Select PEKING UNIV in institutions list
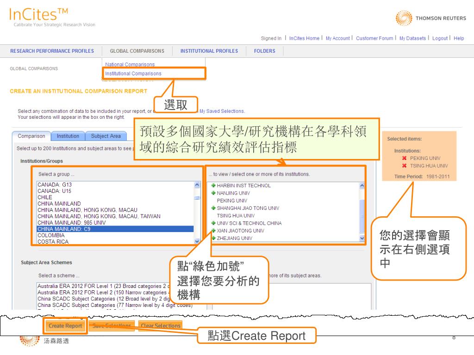Screen dimensions: 474x355 click(x=232, y=201)
